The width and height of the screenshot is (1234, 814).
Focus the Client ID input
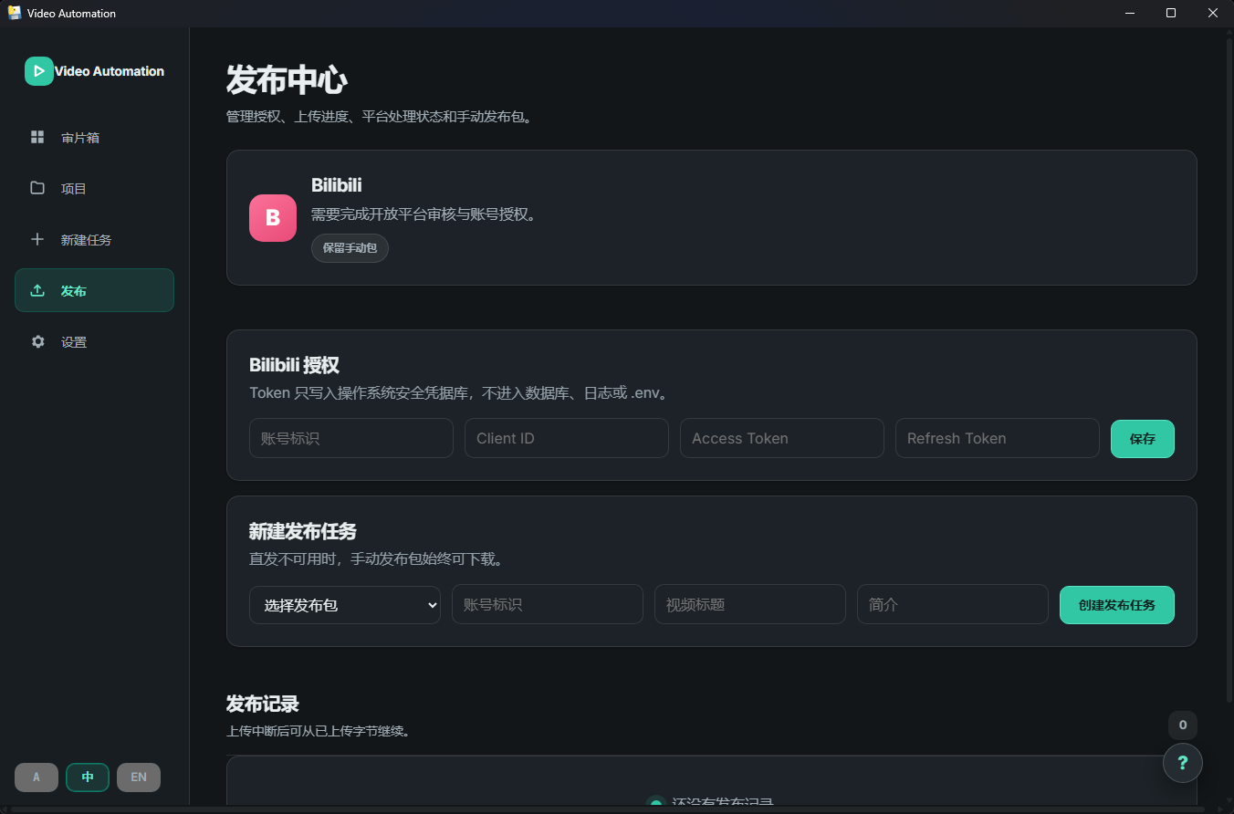point(567,438)
